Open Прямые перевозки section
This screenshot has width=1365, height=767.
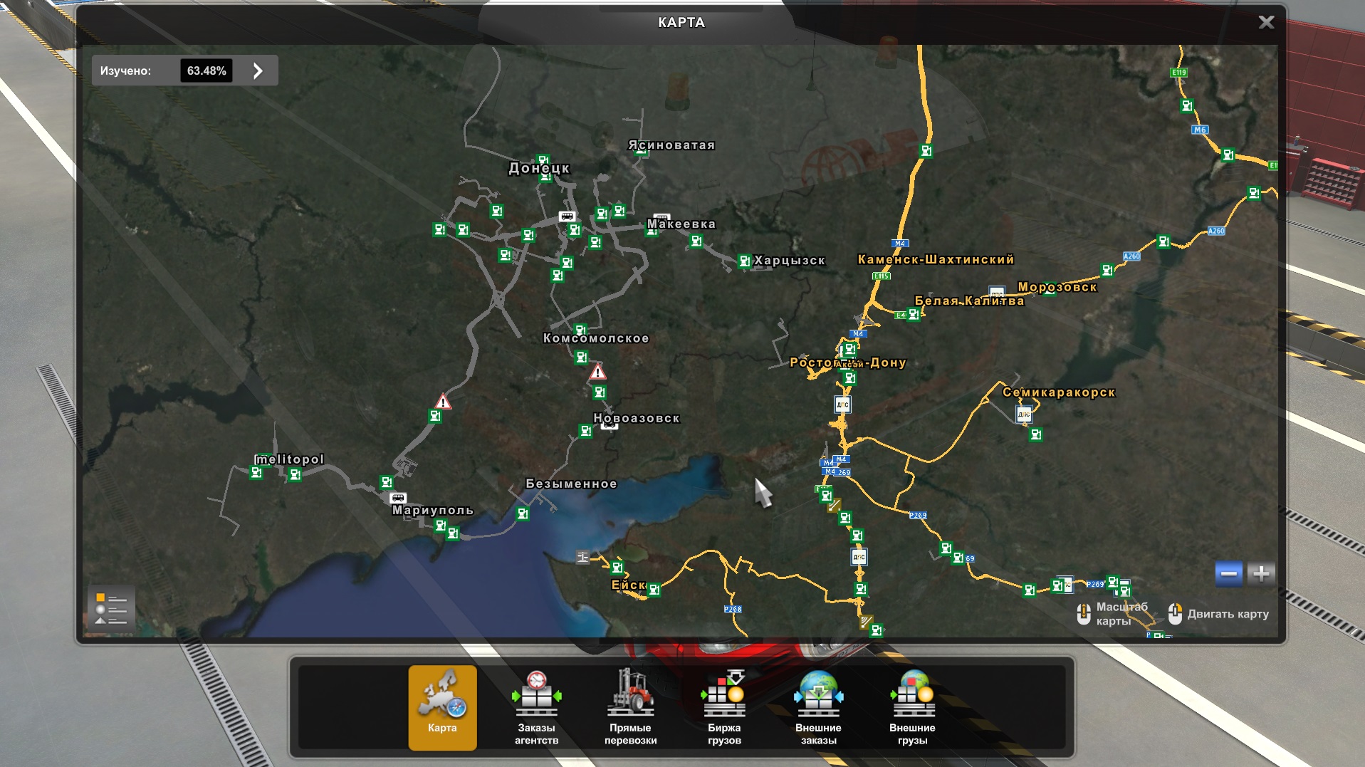pos(630,707)
